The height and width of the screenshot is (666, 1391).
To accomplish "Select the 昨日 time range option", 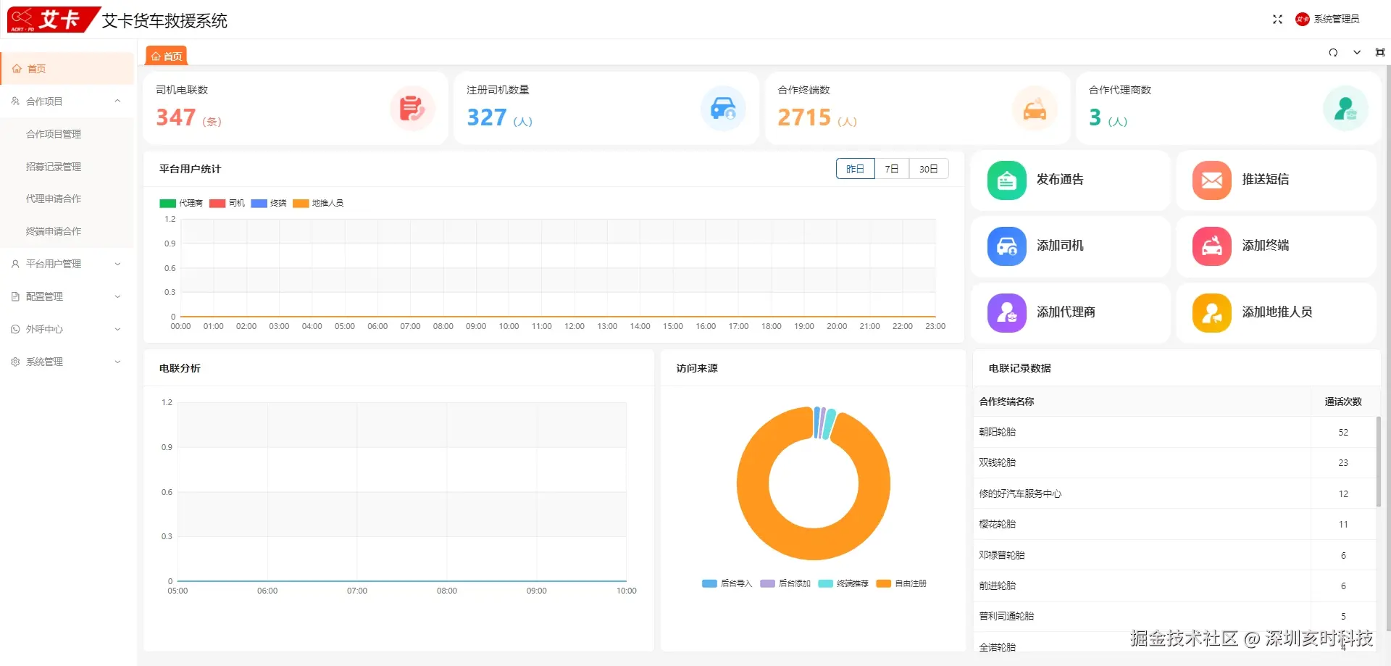I will pyautogui.click(x=855, y=169).
